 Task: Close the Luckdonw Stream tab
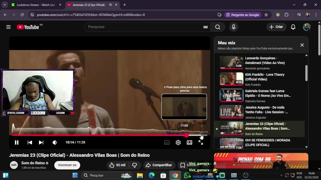(60, 5)
